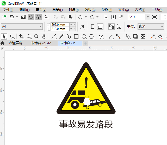
Task: Undo the last action
Action: click(81, 17)
